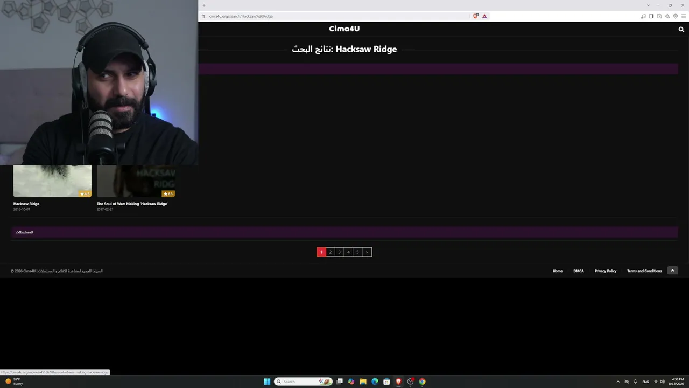Open the Brave playlist music note icon
Viewport: 689px width, 388px height.
tap(643, 16)
